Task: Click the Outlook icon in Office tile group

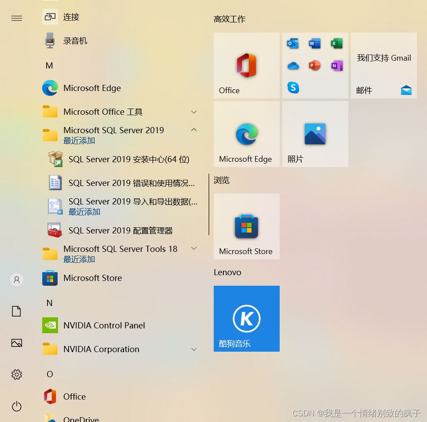Action: (x=293, y=43)
